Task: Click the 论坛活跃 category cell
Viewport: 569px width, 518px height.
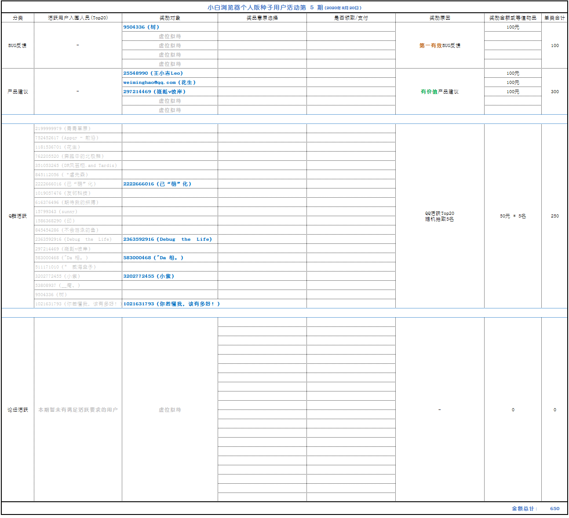Action: click(18, 410)
